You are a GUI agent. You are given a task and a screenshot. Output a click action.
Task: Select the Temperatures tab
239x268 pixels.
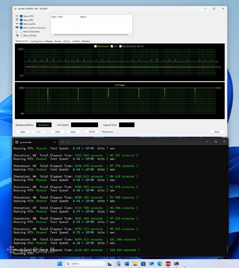[22, 41]
